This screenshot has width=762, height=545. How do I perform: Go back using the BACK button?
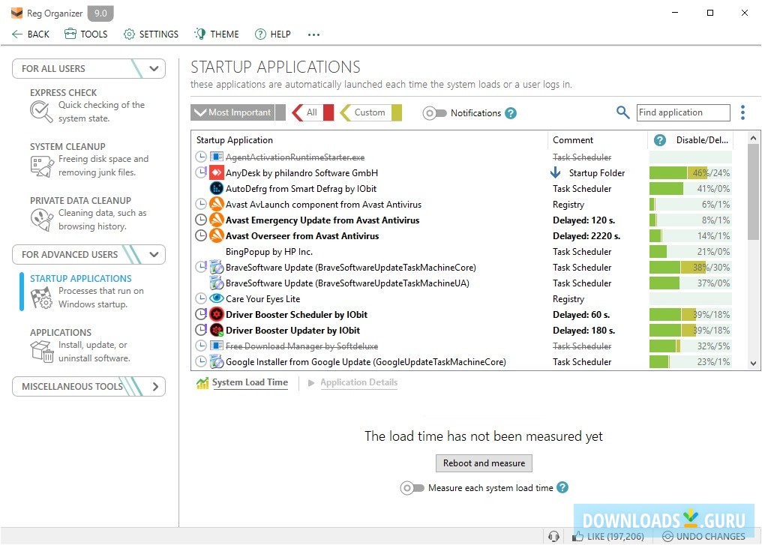[30, 34]
